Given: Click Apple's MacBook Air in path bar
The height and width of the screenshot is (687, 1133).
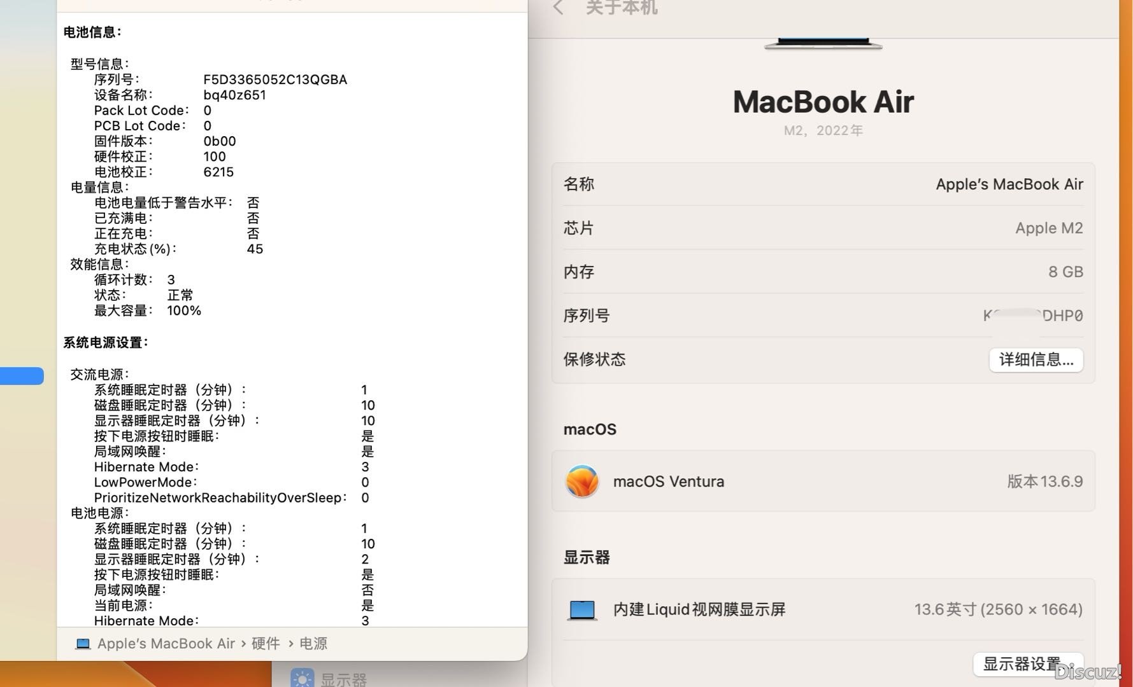Looking at the screenshot, I should (x=166, y=644).
